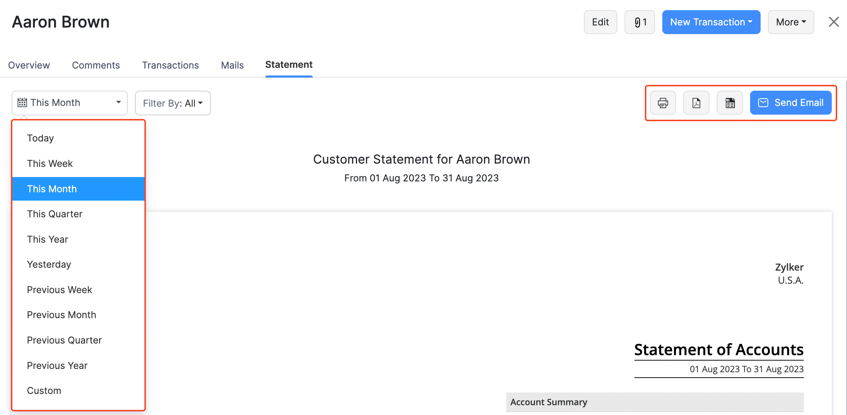
Task: Export the statement as XLS
Action: (x=729, y=103)
